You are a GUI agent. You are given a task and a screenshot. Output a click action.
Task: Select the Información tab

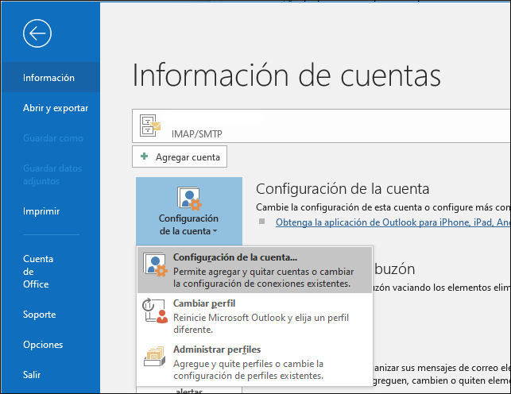coord(51,78)
